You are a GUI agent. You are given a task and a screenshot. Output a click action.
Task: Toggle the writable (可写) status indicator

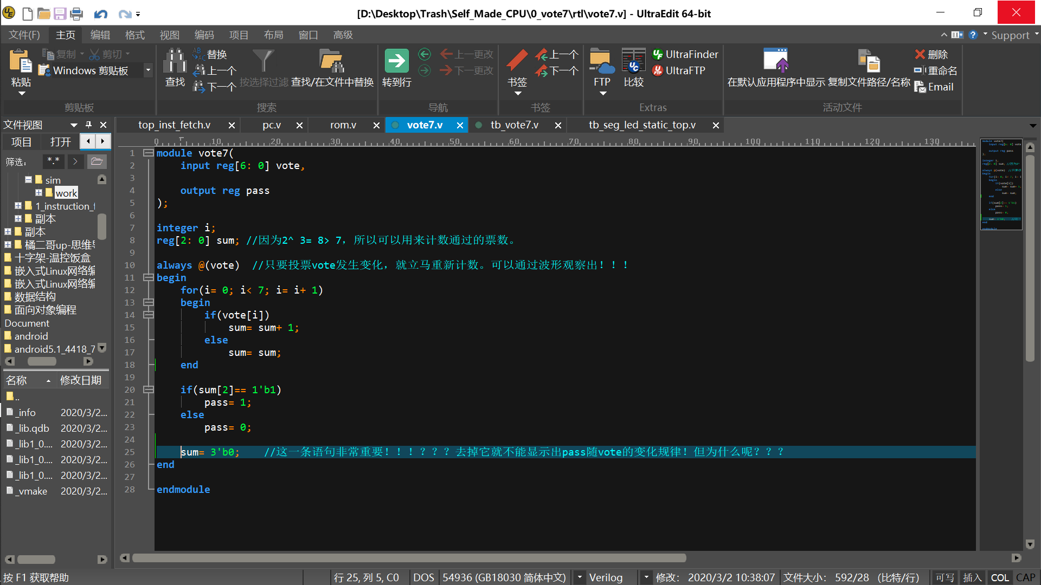945,577
